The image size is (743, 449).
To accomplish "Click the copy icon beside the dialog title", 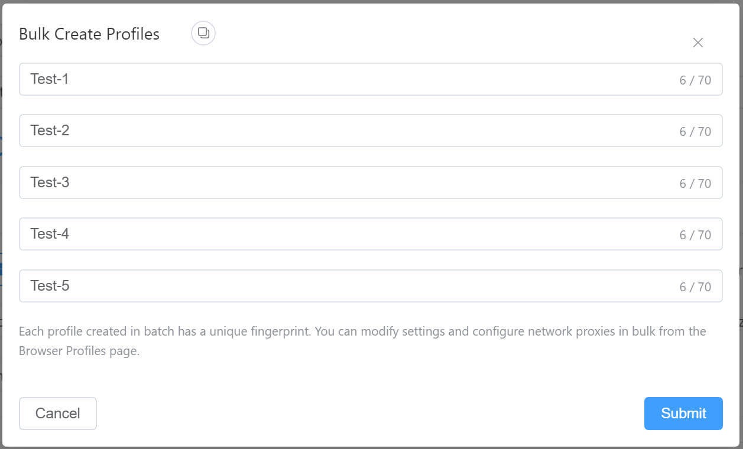I will point(203,33).
